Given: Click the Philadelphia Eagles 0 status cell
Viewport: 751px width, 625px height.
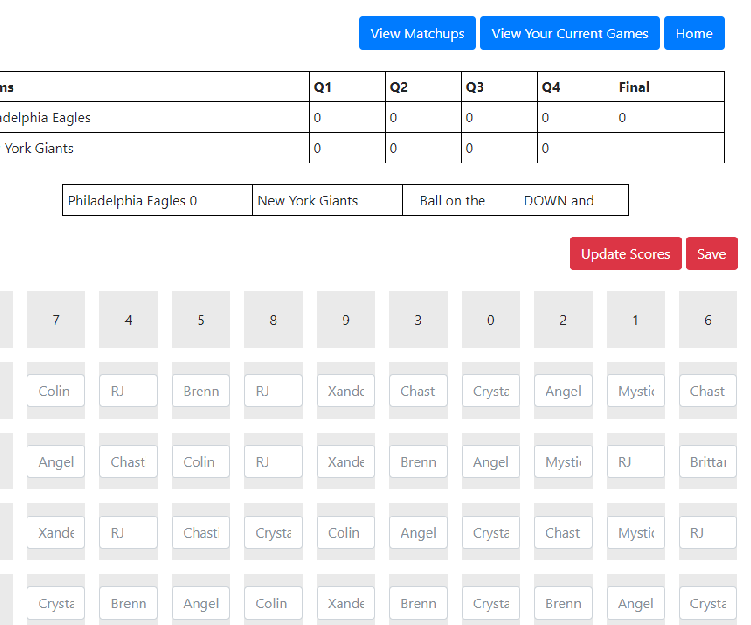Looking at the screenshot, I should click(157, 200).
